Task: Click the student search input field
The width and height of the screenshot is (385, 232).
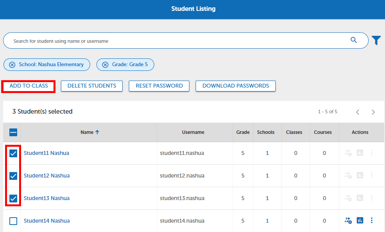Action: pyautogui.click(x=156, y=40)
